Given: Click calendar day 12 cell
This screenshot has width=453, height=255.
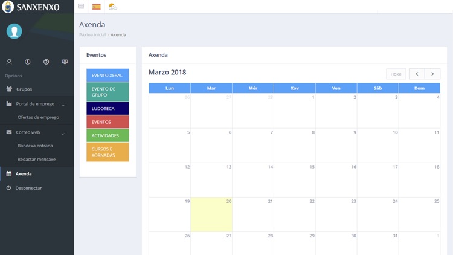Looking at the screenshot, I should [x=170, y=180].
